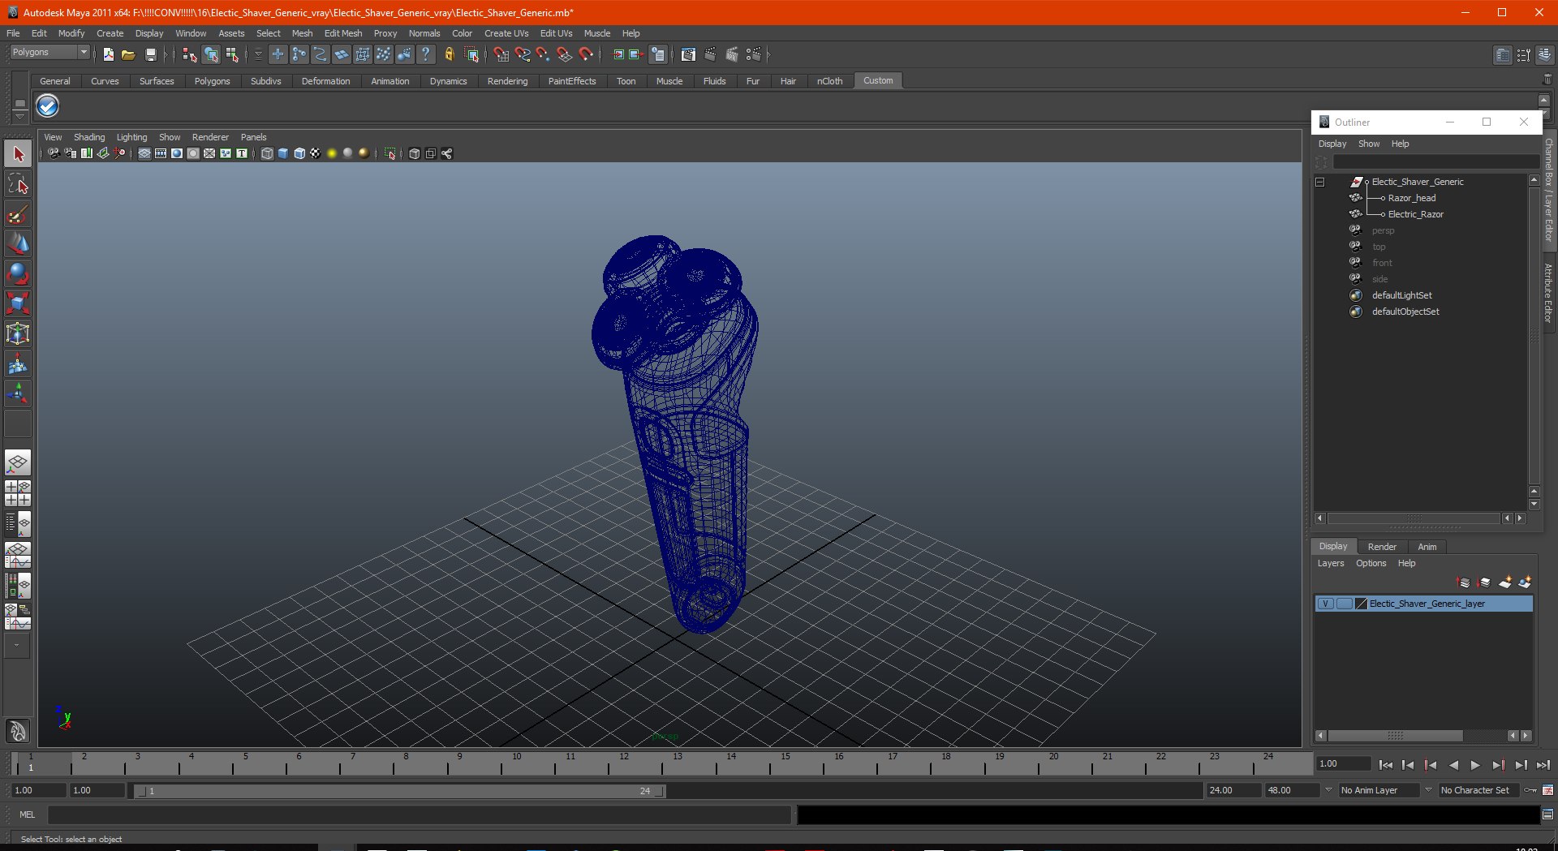Move layer up in the list

point(1464,582)
